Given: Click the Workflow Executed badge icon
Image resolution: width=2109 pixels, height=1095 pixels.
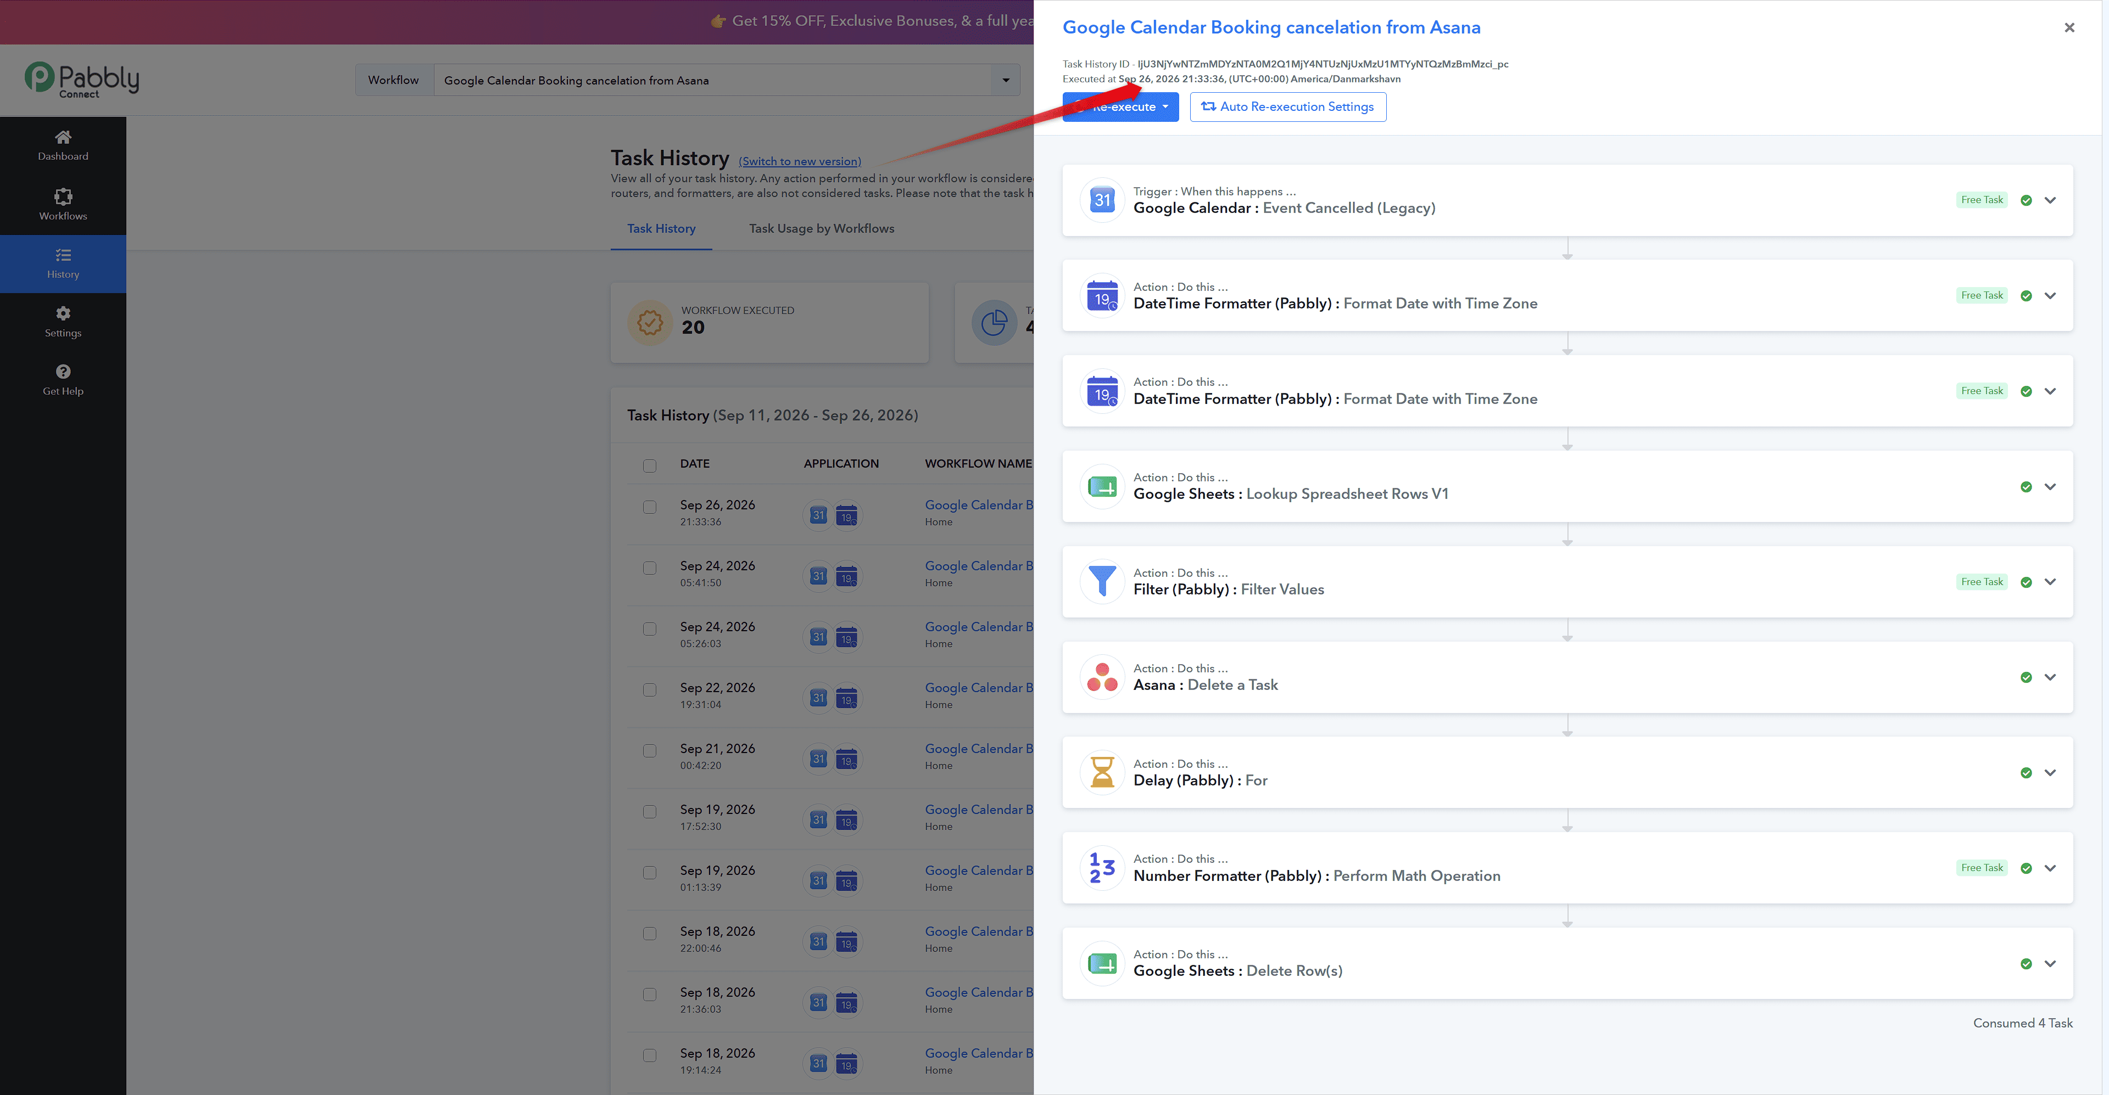Looking at the screenshot, I should (650, 322).
